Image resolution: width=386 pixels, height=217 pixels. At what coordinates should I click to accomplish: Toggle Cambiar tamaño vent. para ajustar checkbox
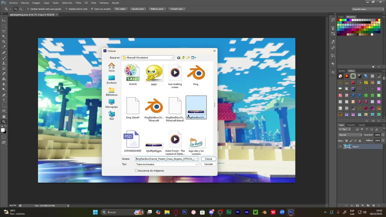point(28,9)
